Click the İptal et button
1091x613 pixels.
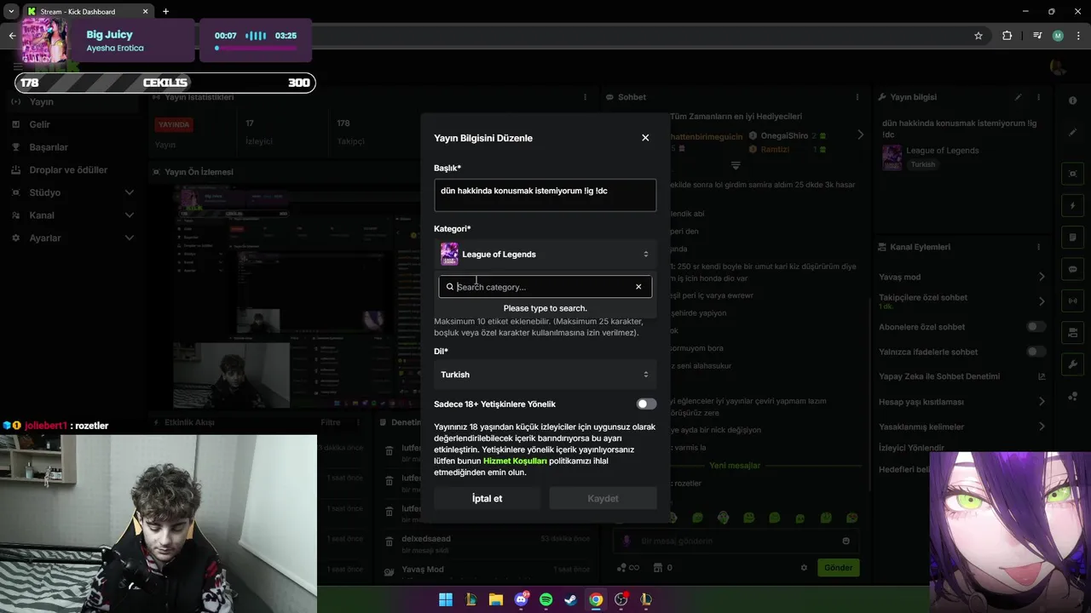(488, 499)
